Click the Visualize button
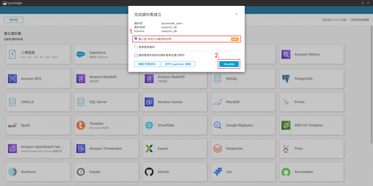Image resolution: width=373 pixels, height=186 pixels. pos(229,64)
